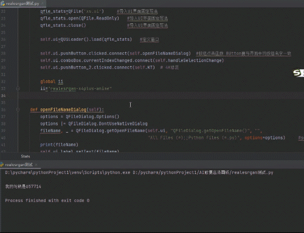The height and width of the screenshot is (233, 304).
Task: Toggle the fold end marker on line 33
Action: (x=18, y=89)
